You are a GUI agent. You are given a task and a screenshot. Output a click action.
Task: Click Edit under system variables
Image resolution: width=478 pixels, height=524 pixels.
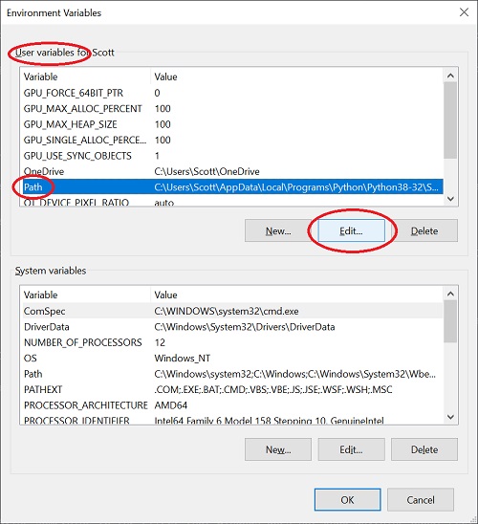click(x=351, y=449)
